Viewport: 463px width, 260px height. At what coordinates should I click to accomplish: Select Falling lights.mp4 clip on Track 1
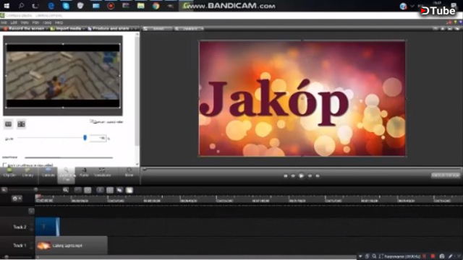71,246
